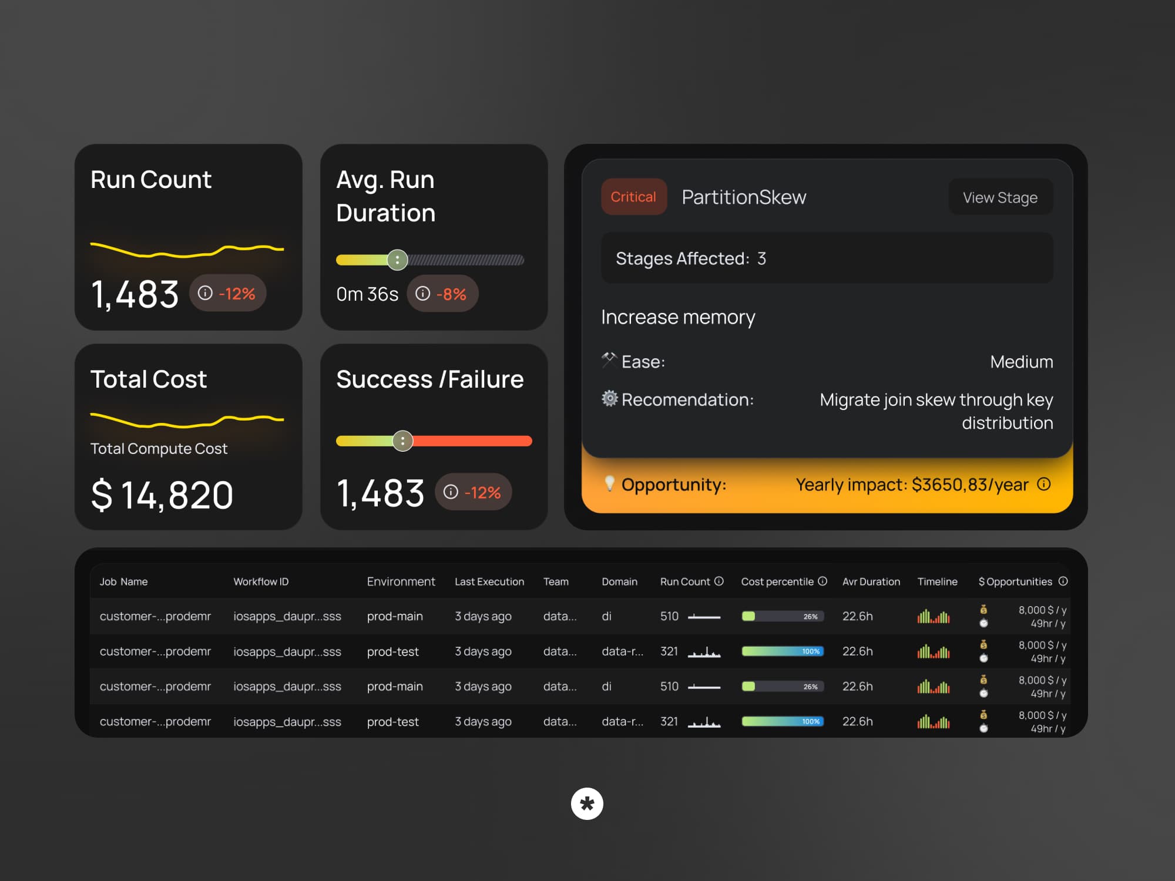Sort by Last Execution column header

pos(489,581)
